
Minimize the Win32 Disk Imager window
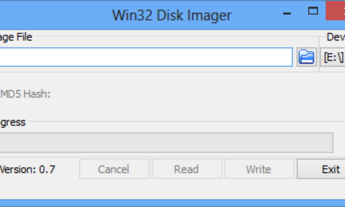(x=287, y=13)
